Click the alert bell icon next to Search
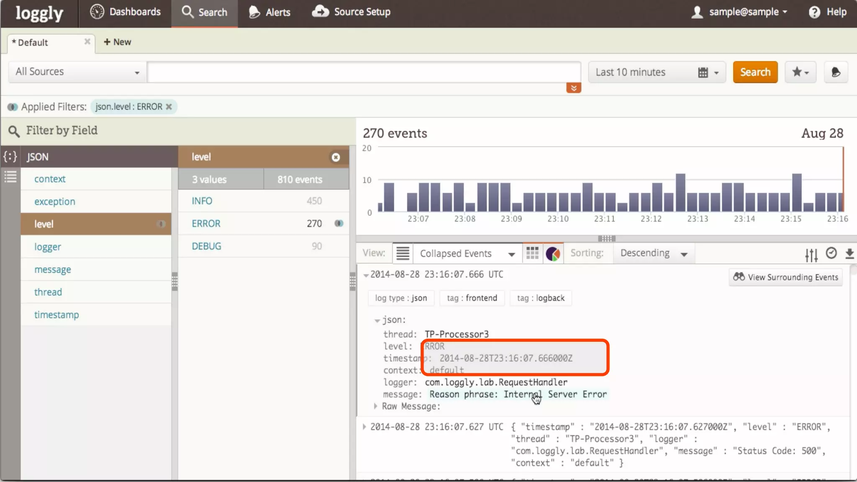Viewport: 857px width, 482px height. (836, 72)
